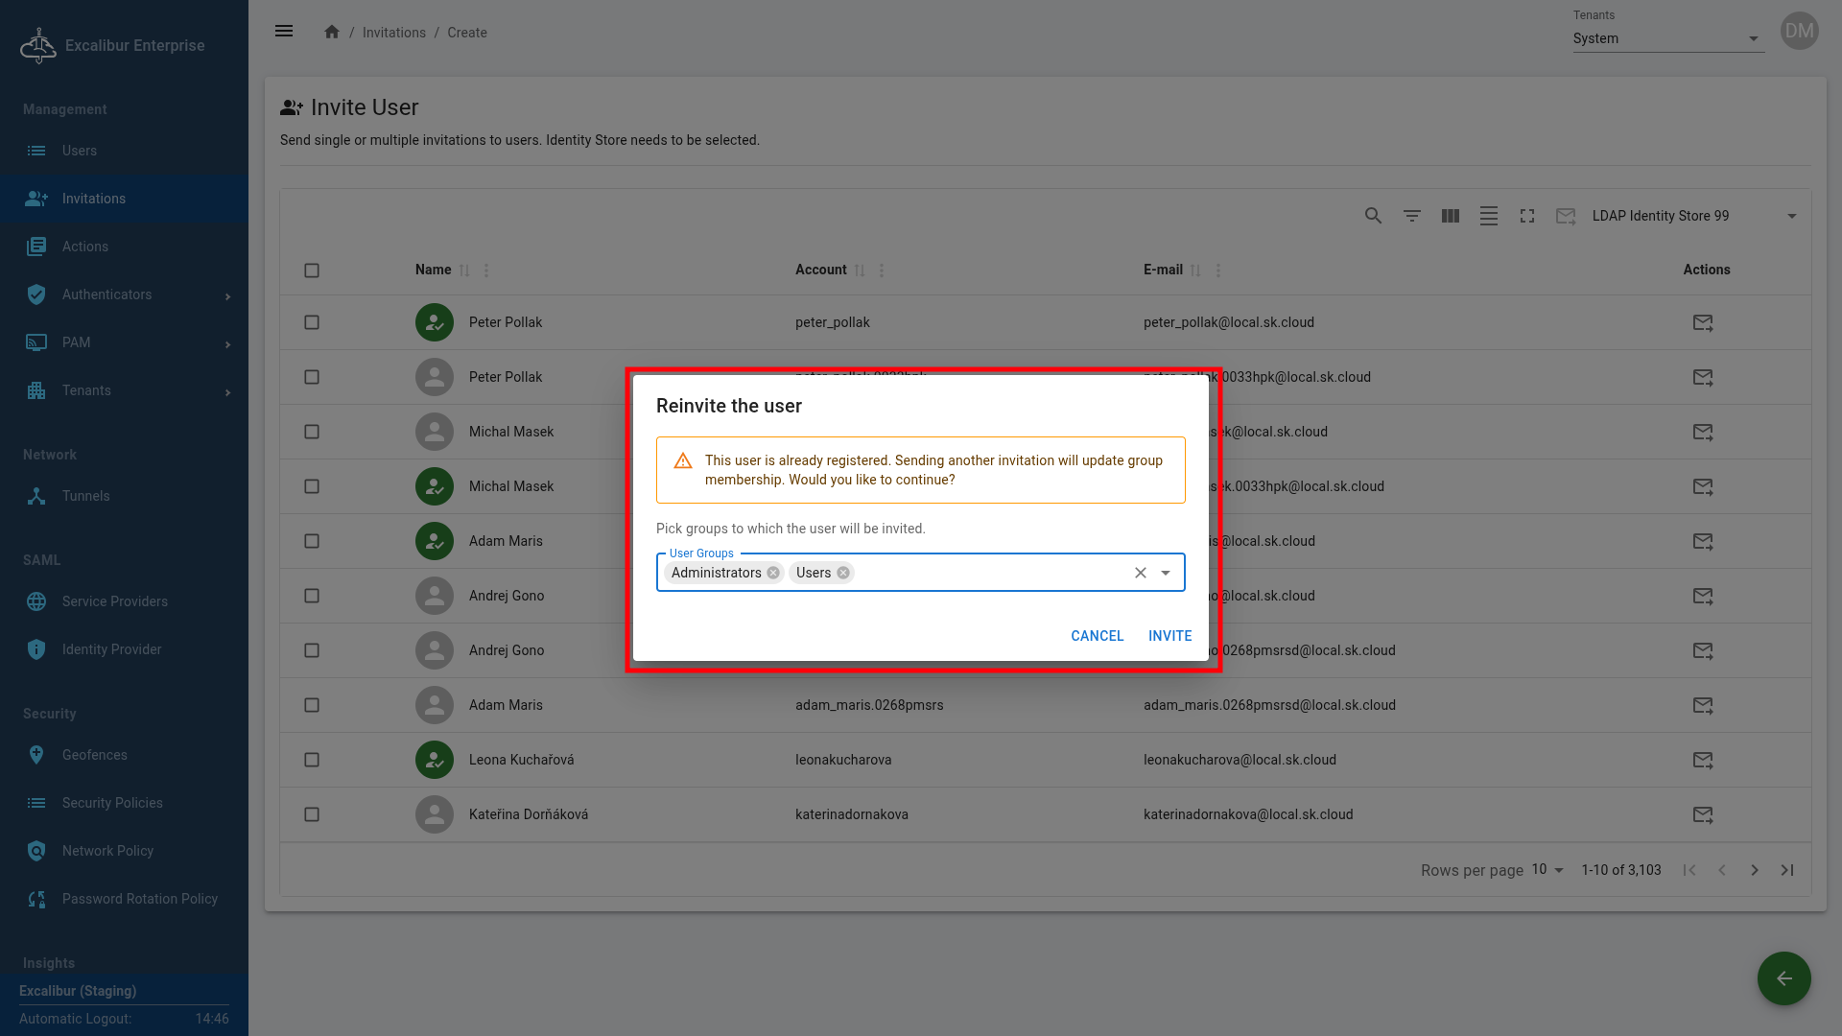
Task: Open the Tenants System dropdown
Action: tap(1667, 38)
